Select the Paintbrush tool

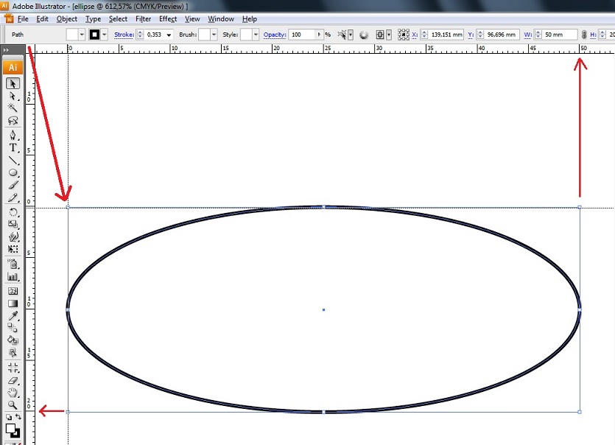click(x=13, y=185)
